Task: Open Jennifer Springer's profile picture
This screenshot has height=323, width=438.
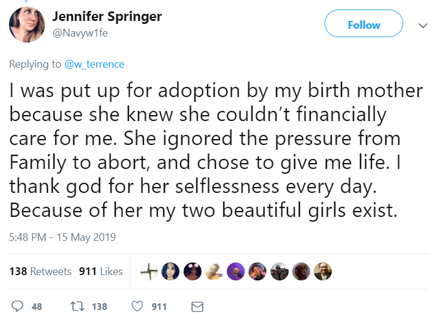Action: pos(26,25)
